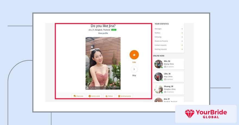
Task: Open the Flowers & Presents row
Action: pos(169,41)
